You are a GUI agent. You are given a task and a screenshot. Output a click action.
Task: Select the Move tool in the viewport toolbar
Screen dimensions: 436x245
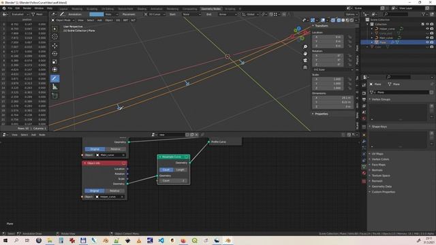pos(54,46)
